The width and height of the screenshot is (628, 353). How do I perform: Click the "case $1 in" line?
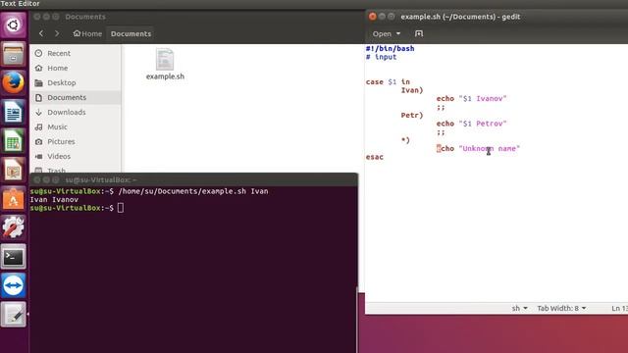(388, 82)
